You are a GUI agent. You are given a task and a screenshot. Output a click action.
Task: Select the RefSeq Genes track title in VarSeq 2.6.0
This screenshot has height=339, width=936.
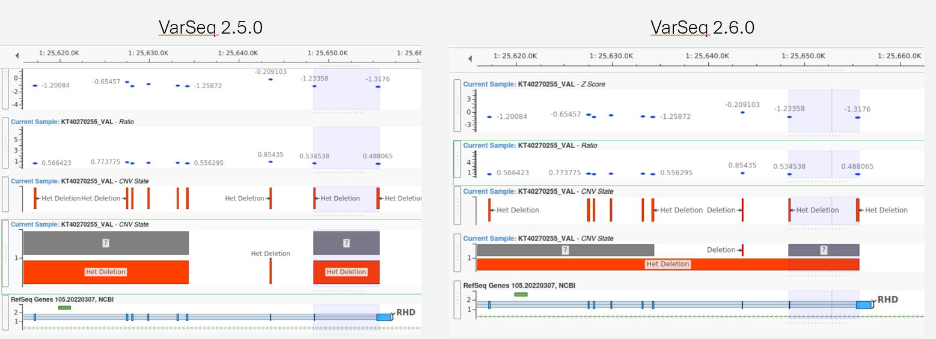519,286
